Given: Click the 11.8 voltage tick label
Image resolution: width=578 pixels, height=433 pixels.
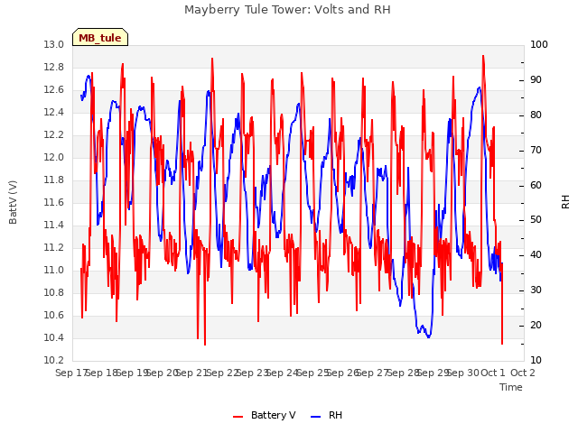Looking at the screenshot, I should click(54, 180).
